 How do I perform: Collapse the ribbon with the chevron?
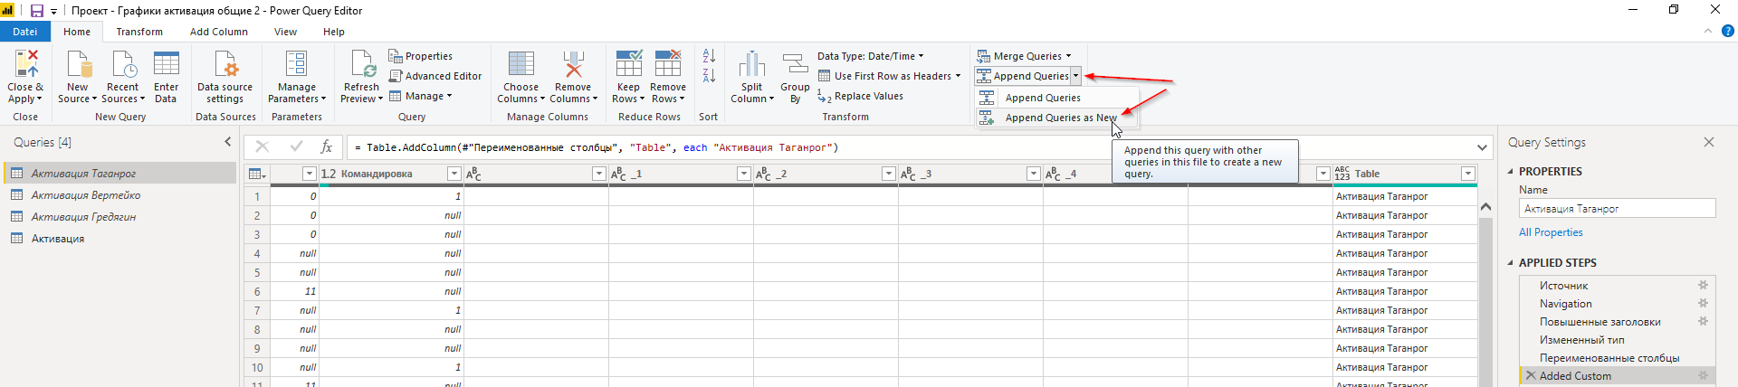point(1708,31)
